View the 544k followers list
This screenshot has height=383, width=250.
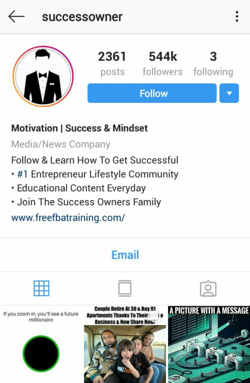[x=163, y=63]
